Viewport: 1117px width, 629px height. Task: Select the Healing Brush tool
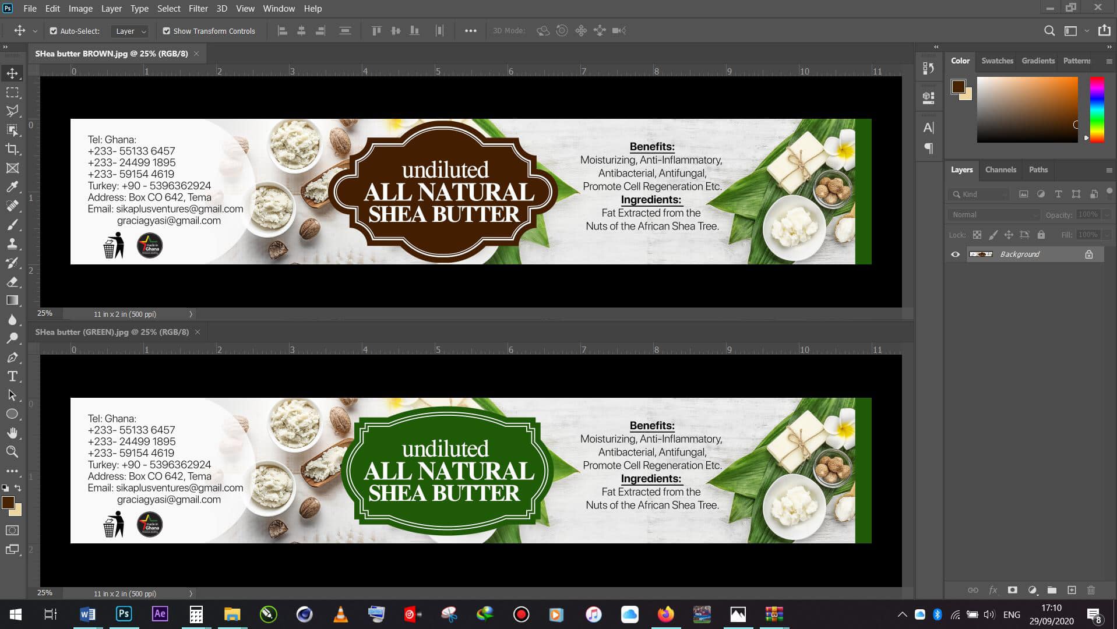(x=12, y=206)
